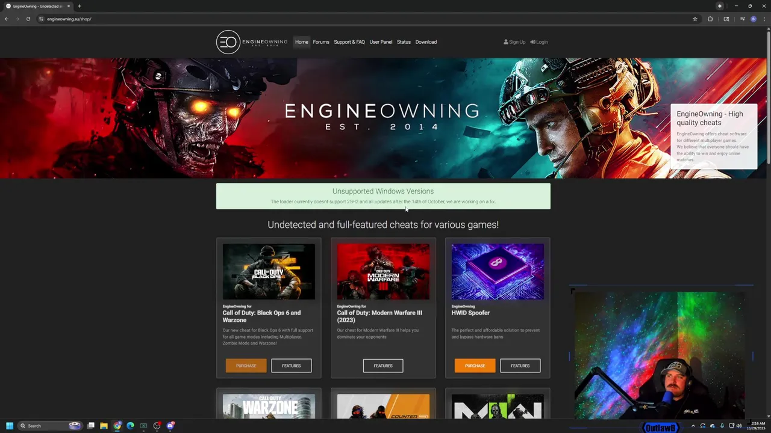The width and height of the screenshot is (771, 433).
Task: Open OBS Studio from the taskbar
Action: 157,426
